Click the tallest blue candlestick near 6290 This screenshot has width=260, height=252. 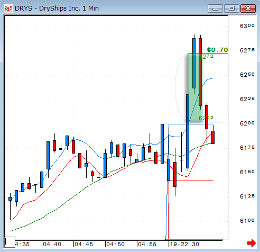(194, 63)
